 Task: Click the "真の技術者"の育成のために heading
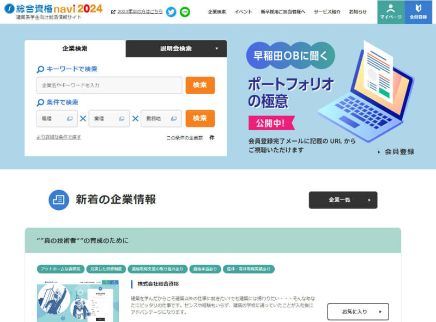[83, 240]
